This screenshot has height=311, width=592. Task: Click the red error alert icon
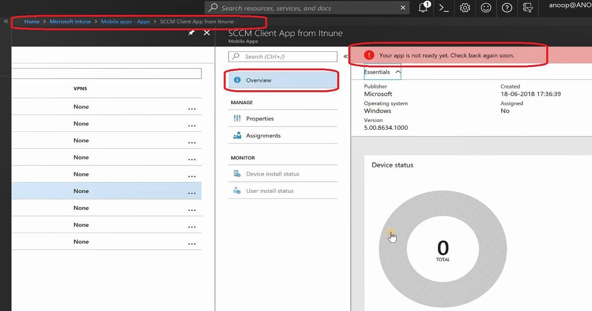pyautogui.click(x=369, y=55)
